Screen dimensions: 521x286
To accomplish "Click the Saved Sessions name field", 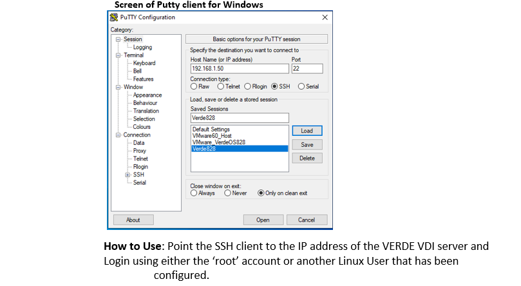I will (240, 118).
